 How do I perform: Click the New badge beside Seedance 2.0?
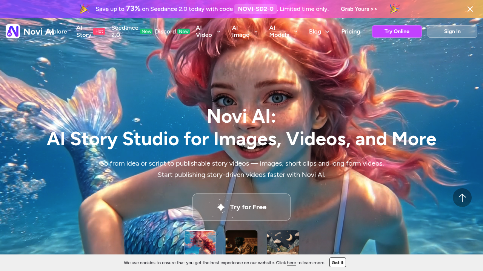click(x=146, y=32)
